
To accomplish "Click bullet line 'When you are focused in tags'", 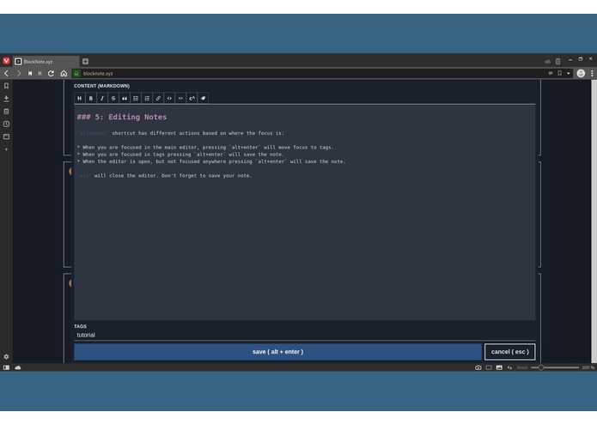I will [x=180, y=154].
